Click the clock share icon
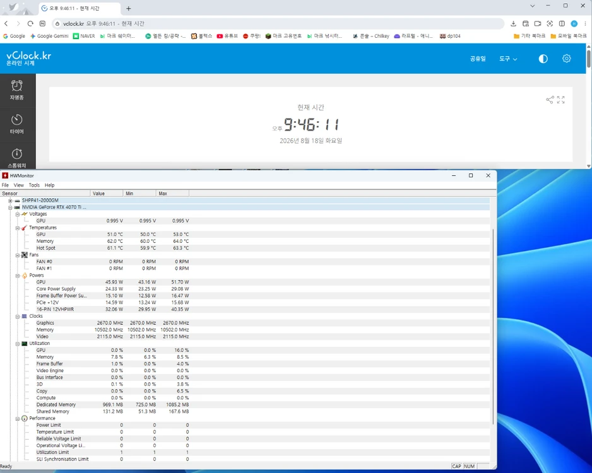 550,100
